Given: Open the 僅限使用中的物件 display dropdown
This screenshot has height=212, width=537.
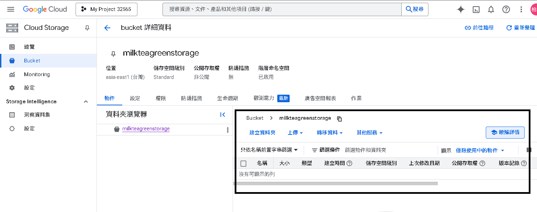Looking at the screenshot, I should [480, 150].
